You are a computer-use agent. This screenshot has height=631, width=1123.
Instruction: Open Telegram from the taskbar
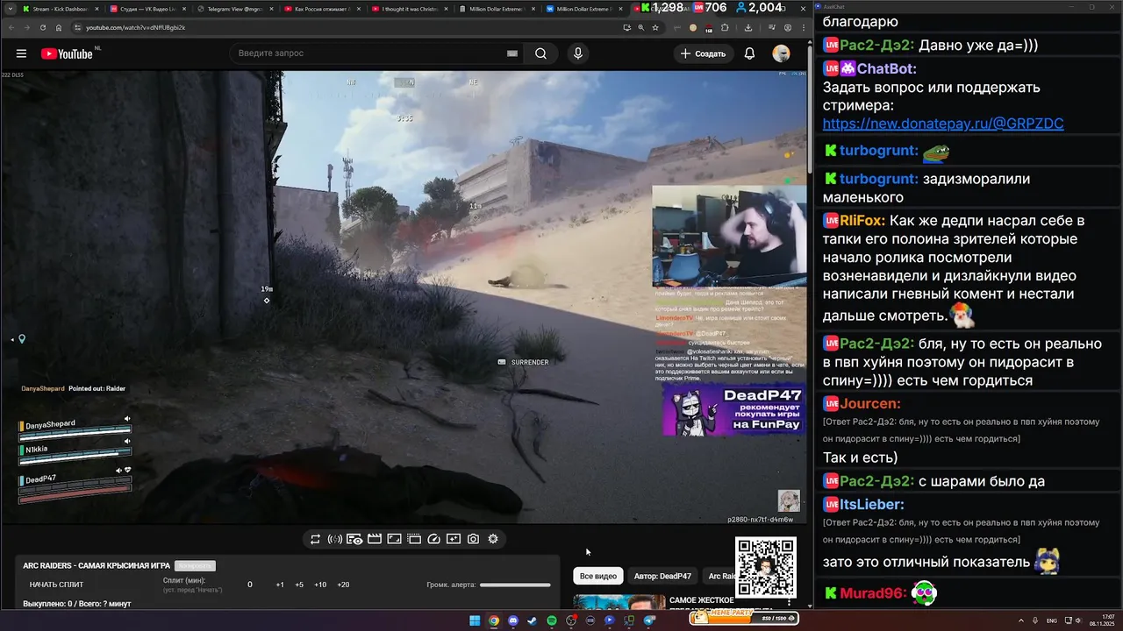(x=649, y=620)
